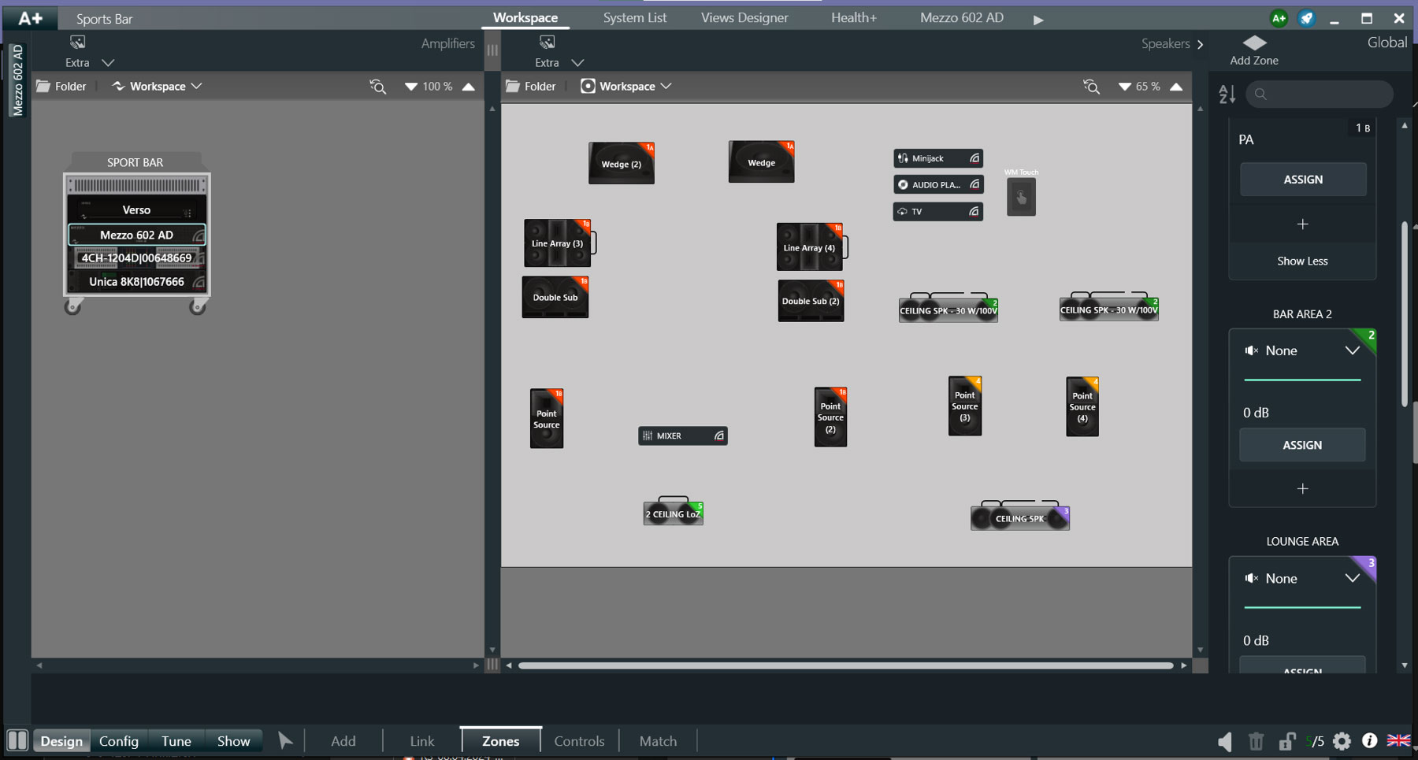Click ASSIGN button under PA zone

pyautogui.click(x=1303, y=180)
